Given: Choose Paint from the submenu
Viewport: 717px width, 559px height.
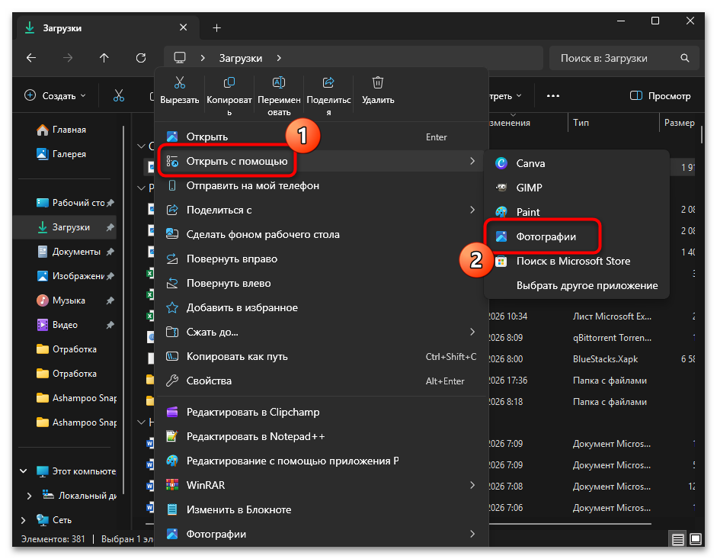Looking at the screenshot, I should 528,212.
